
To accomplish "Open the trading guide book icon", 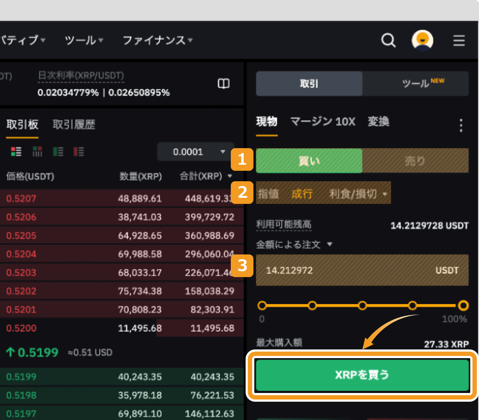I will [x=223, y=84].
